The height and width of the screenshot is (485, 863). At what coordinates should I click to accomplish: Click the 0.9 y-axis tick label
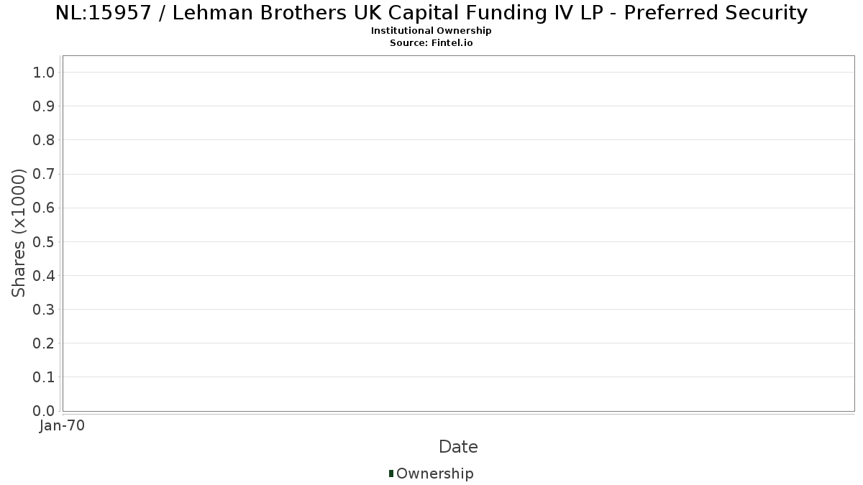(x=44, y=106)
